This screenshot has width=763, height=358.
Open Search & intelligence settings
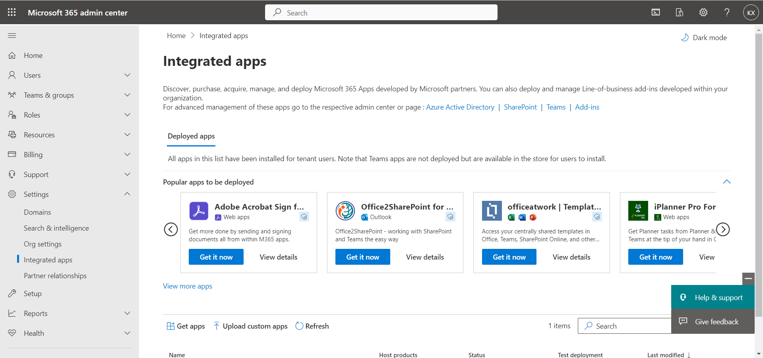pos(56,228)
